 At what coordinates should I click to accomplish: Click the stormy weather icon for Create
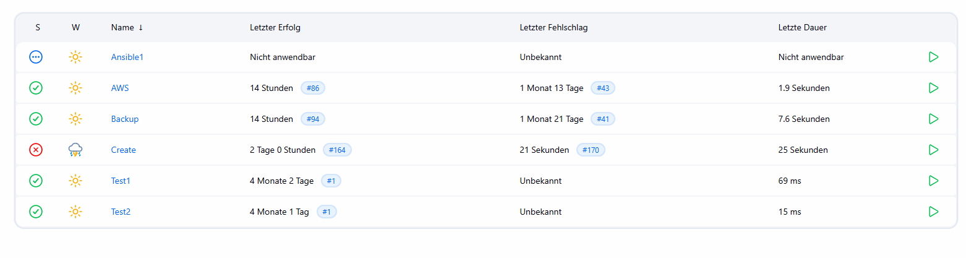coord(75,150)
